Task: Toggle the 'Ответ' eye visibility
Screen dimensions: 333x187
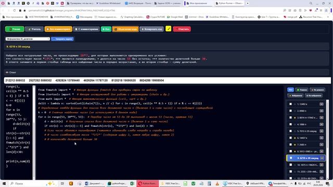Action: pyautogui.click(x=7, y=72)
